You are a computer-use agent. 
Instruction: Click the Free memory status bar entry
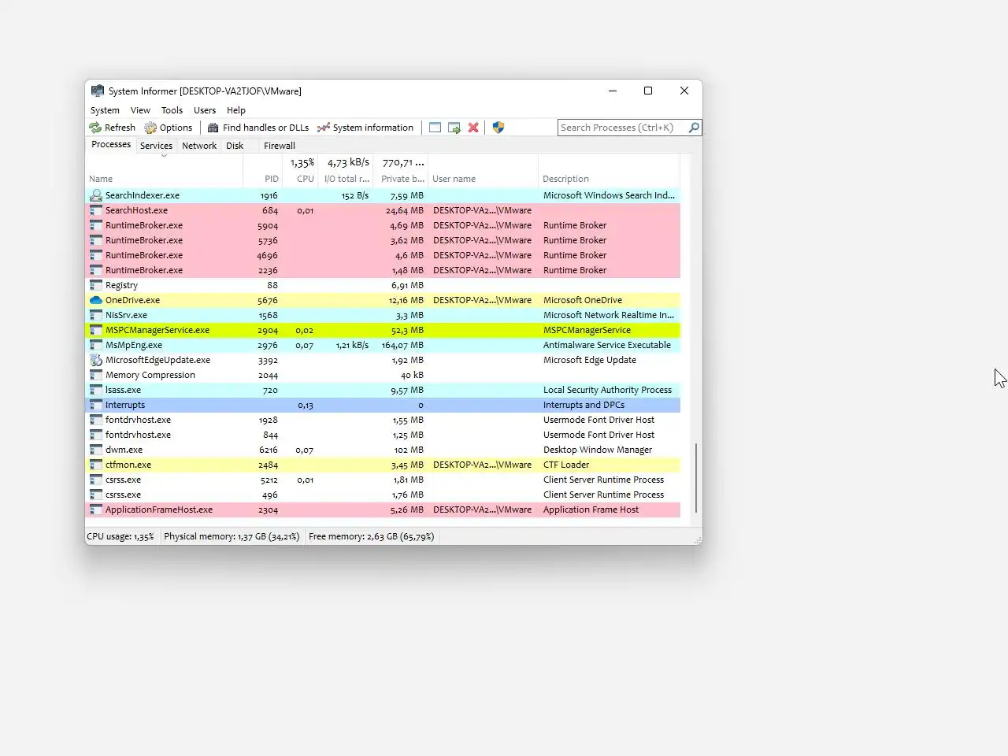(371, 536)
